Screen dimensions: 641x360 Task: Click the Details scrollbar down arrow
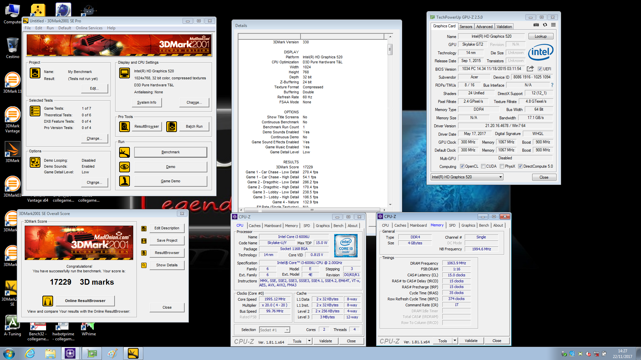pyautogui.click(x=390, y=205)
